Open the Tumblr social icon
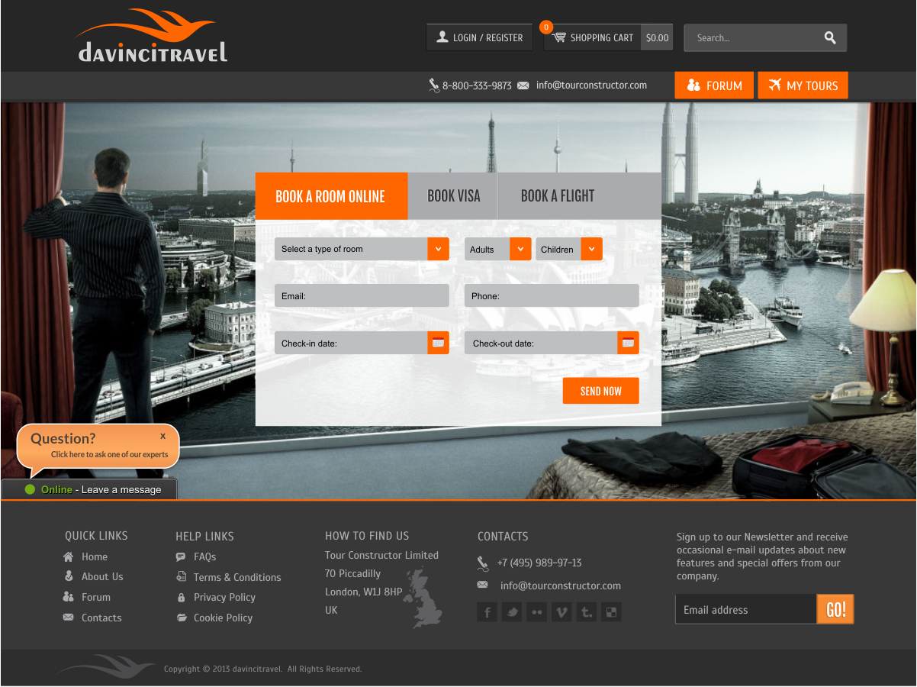The width and height of the screenshot is (917, 687). pyautogui.click(x=586, y=612)
